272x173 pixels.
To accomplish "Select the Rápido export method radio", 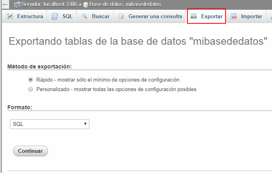I will click(x=31, y=80).
